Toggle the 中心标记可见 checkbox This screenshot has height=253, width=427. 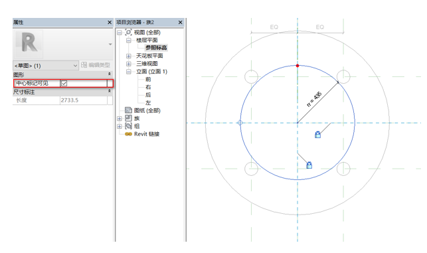click(64, 83)
